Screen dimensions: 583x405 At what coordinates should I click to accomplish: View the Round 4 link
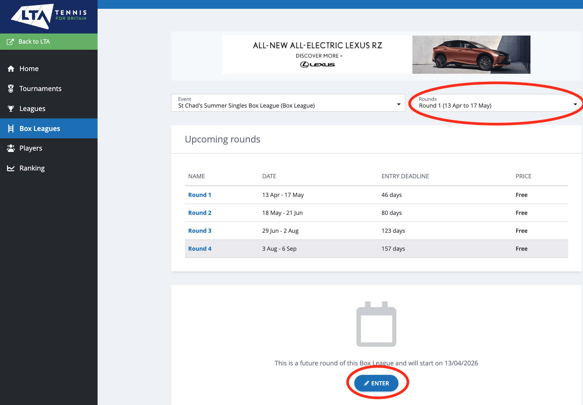(x=200, y=249)
